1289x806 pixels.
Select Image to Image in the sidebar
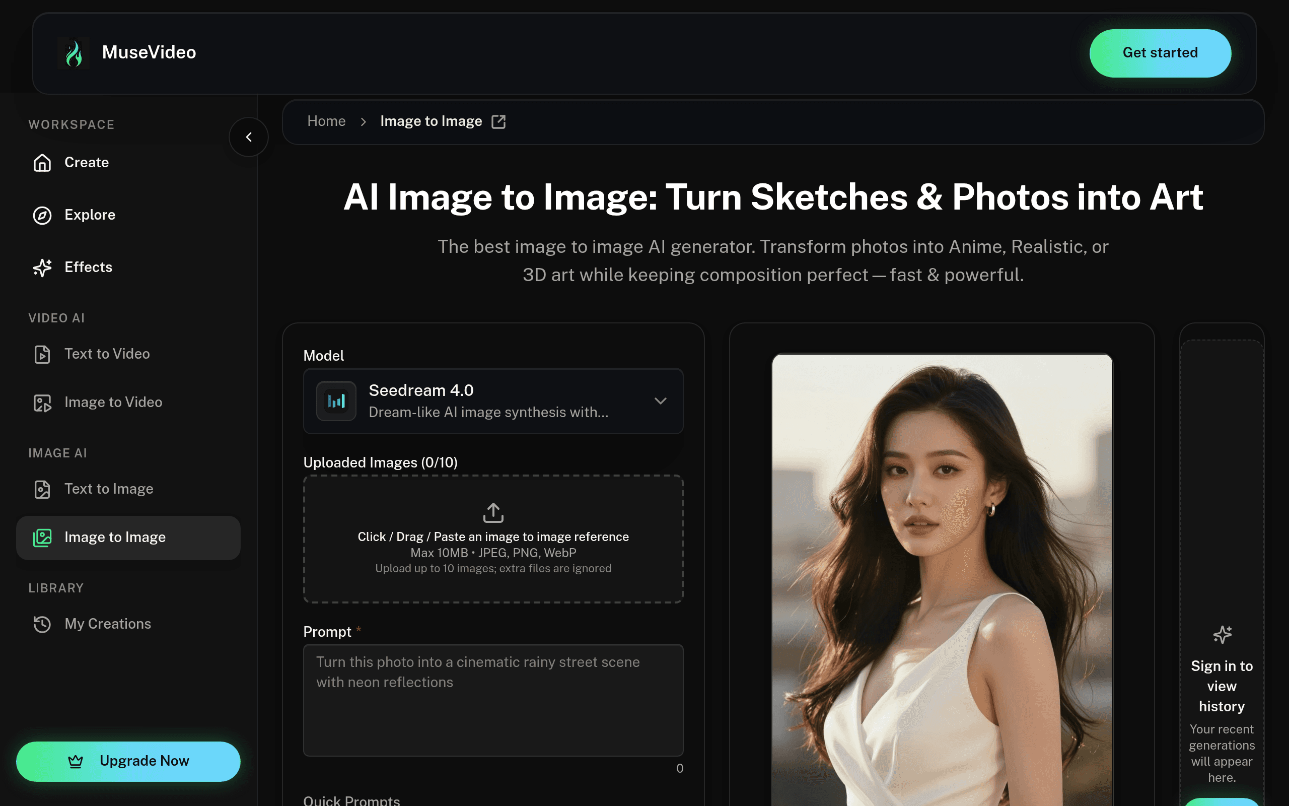(128, 538)
